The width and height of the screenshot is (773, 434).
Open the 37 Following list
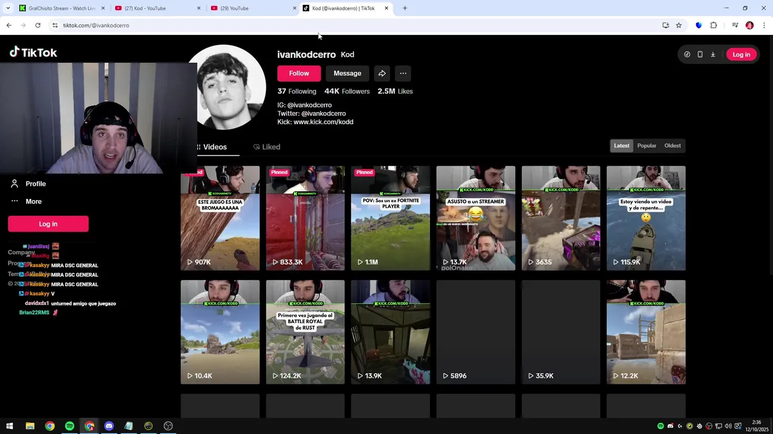point(297,92)
